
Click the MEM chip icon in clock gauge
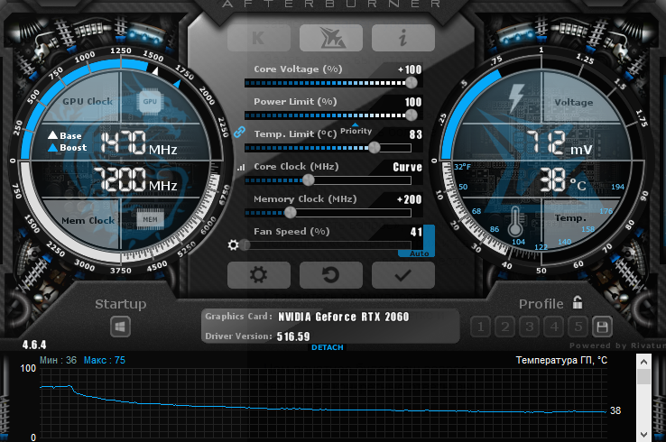[150, 219]
